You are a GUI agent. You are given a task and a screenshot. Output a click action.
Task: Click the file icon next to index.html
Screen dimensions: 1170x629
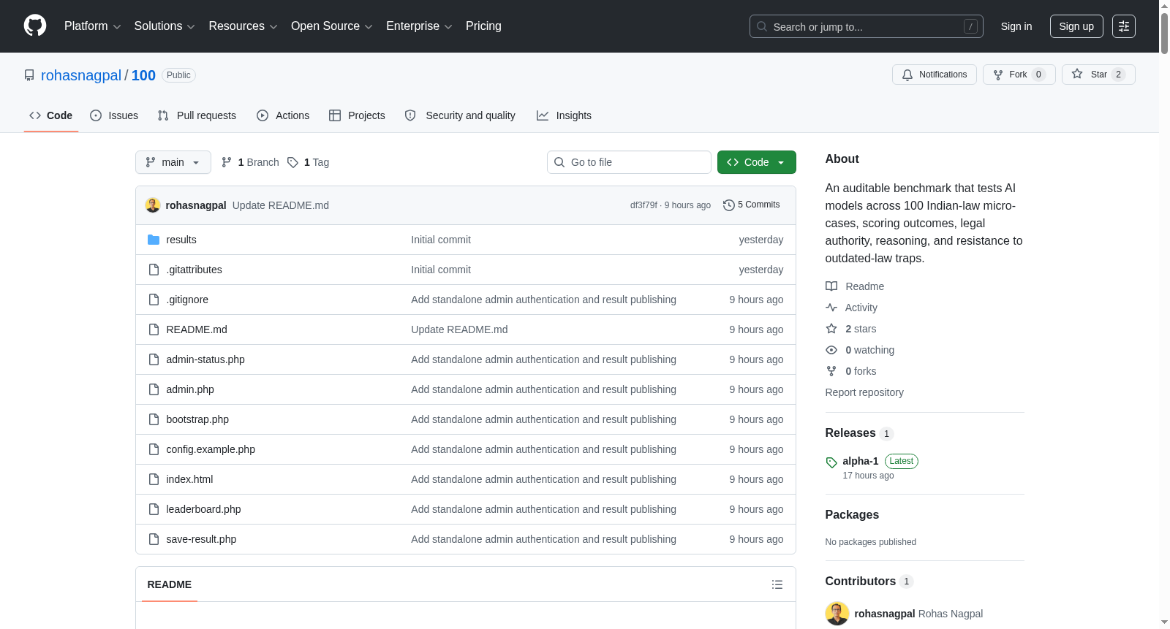pyautogui.click(x=154, y=479)
